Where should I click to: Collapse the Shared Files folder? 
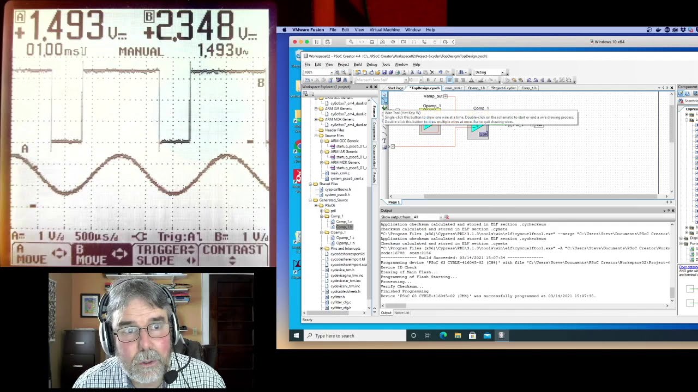310,184
